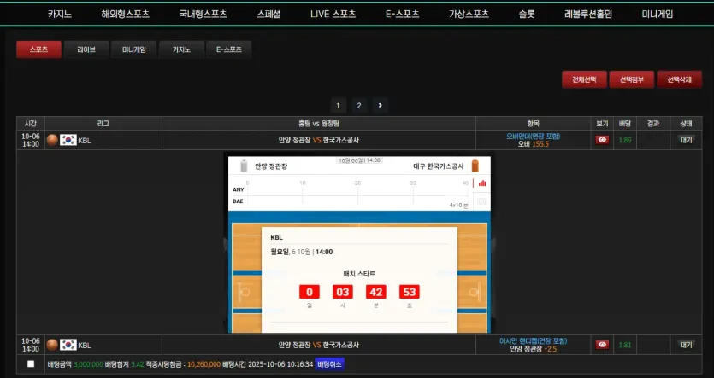Screen dimensions: 714x378
Task: Toggle eye view for 오버언더 bet row
Action: click(602, 140)
